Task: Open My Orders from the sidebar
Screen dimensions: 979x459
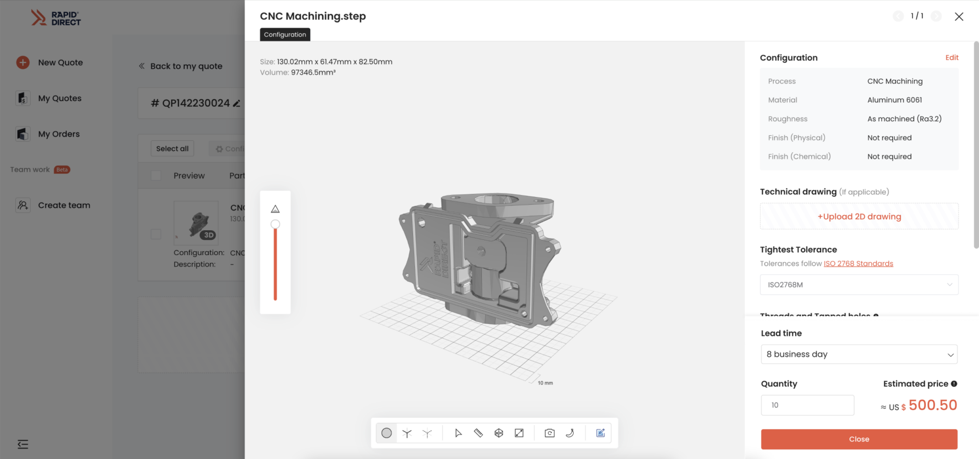Action: pos(22,134)
